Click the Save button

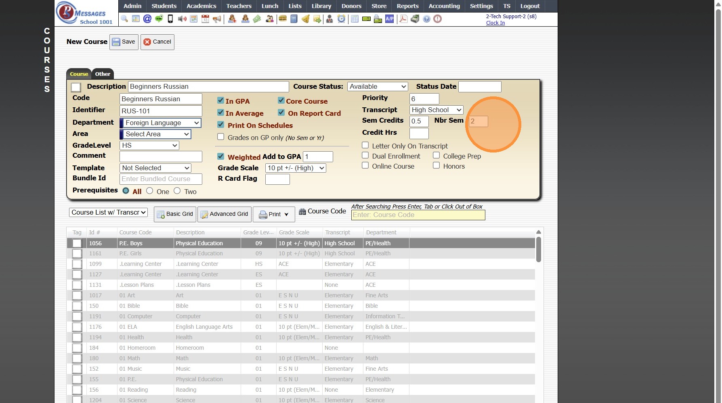(124, 42)
